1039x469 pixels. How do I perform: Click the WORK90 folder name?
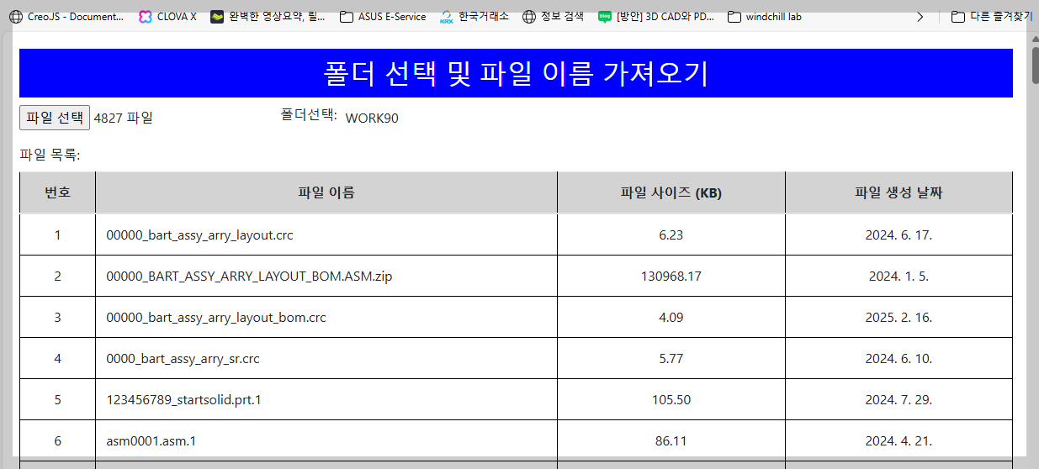click(372, 119)
